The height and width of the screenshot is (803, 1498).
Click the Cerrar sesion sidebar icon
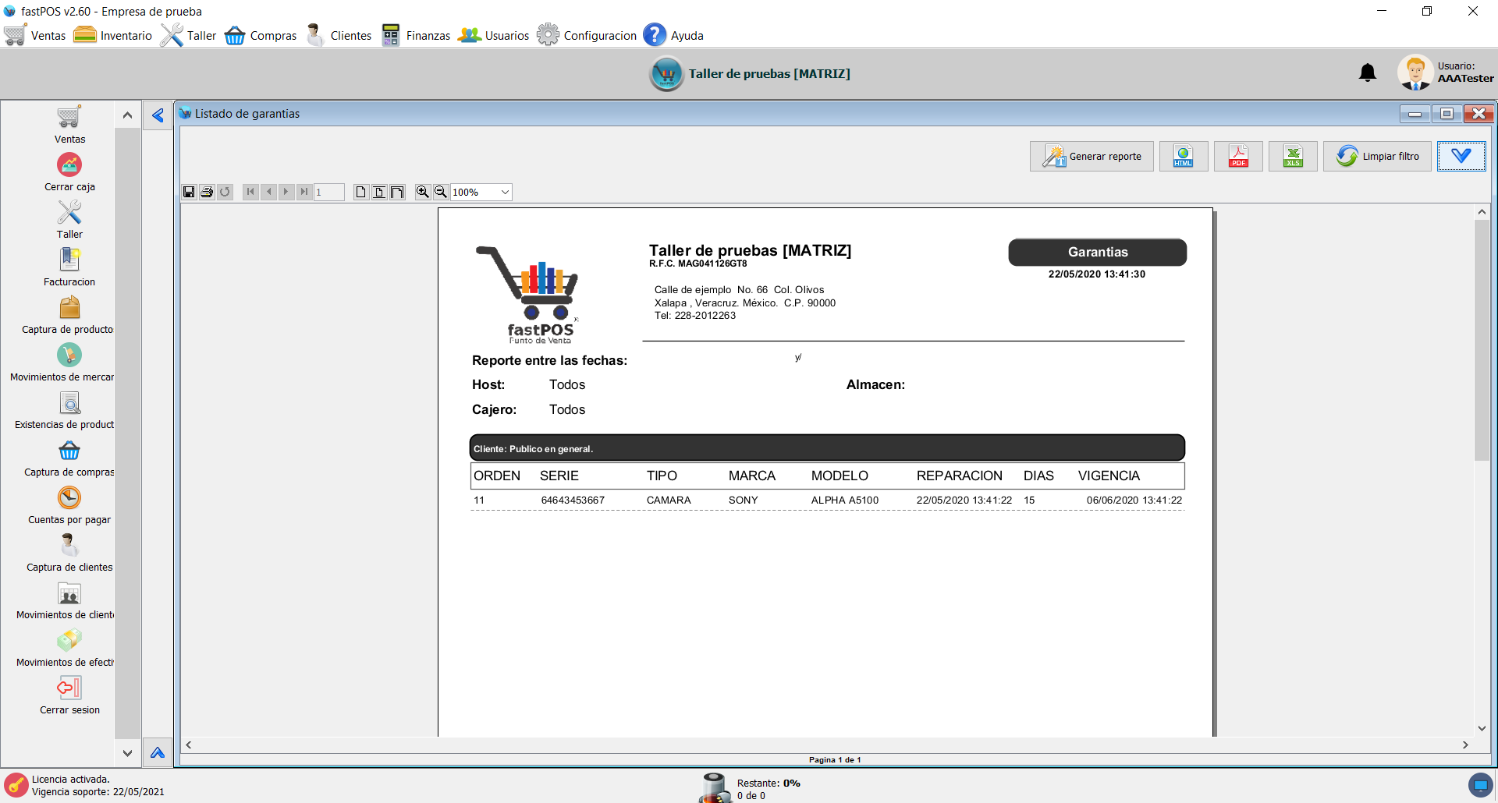coord(69,688)
